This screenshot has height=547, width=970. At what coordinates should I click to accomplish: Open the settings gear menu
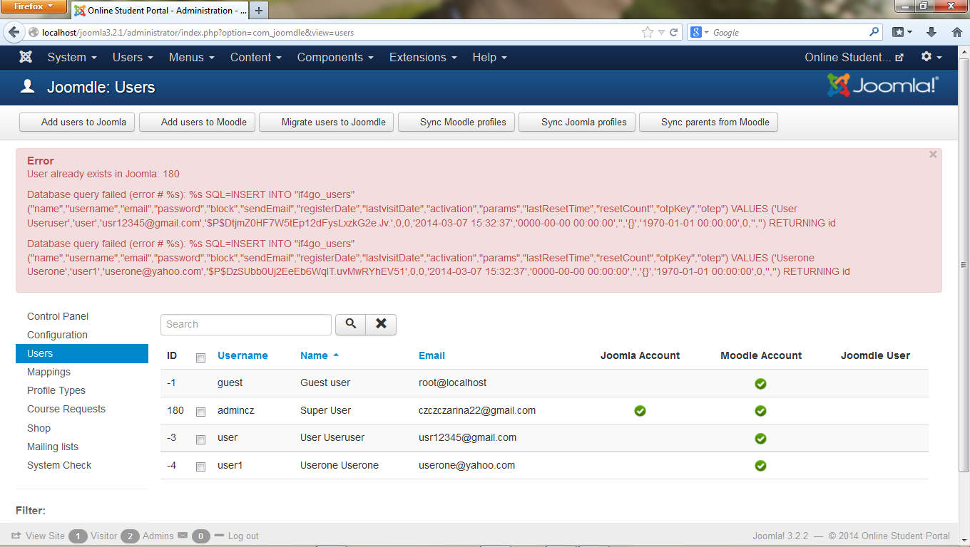(931, 57)
